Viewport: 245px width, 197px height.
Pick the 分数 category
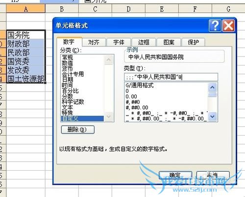pos(82,96)
